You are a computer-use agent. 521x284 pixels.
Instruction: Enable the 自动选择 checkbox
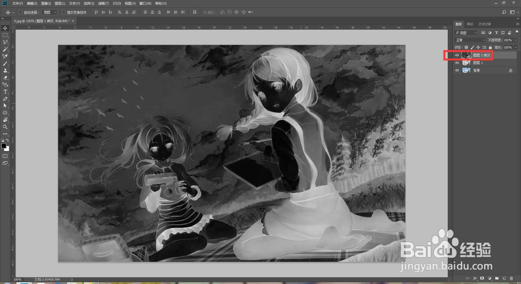click(x=21, y=12)
